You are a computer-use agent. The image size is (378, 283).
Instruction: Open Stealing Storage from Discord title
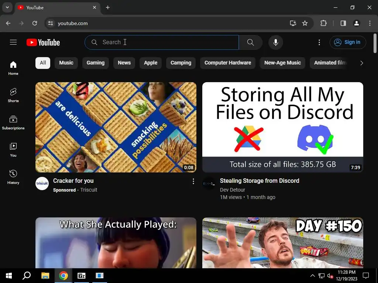click(260, 181)
